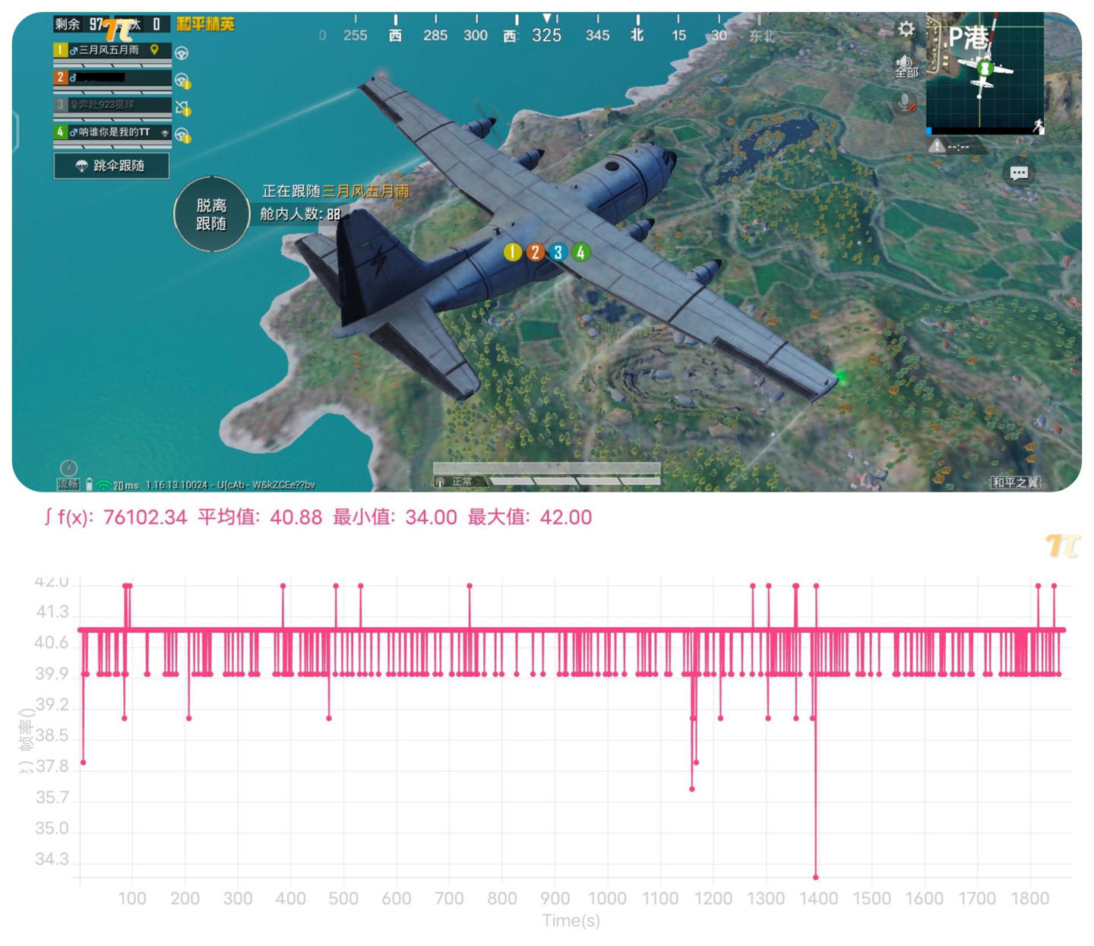Viewport: 1094px width, 946px height.
Task: Click the 40.6 y-axis label
Action: [52, 643]
